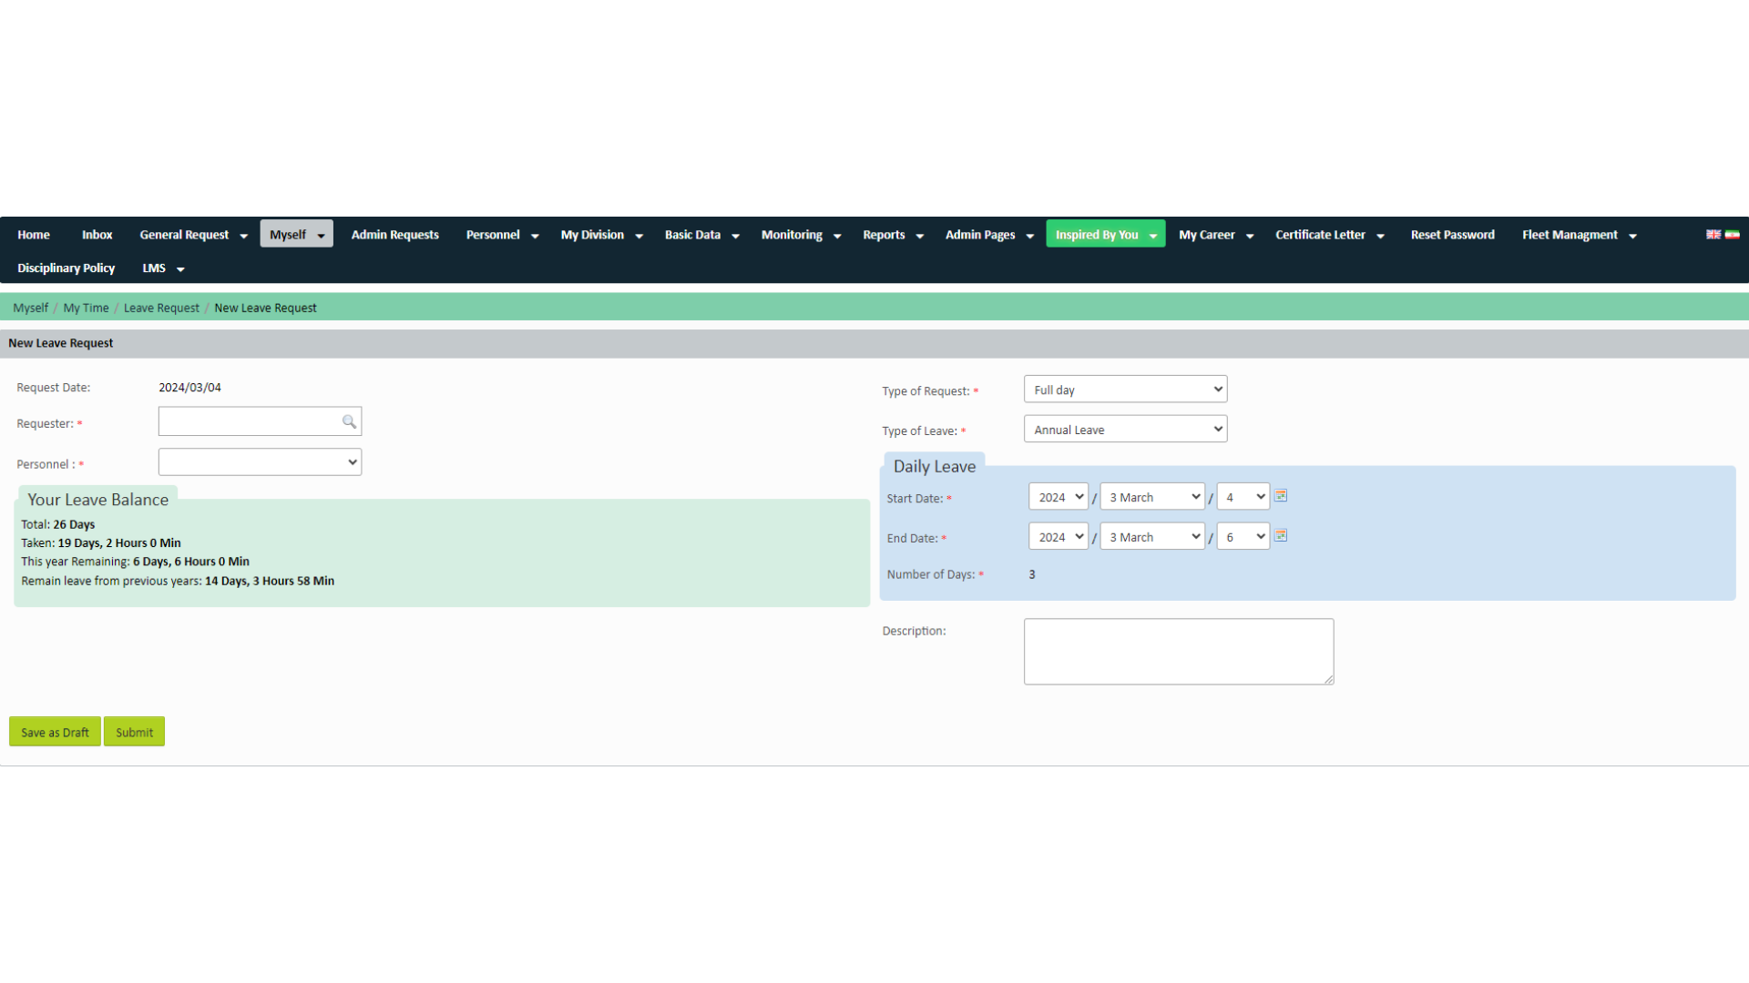Click the Submit button

tap(133, 732)
